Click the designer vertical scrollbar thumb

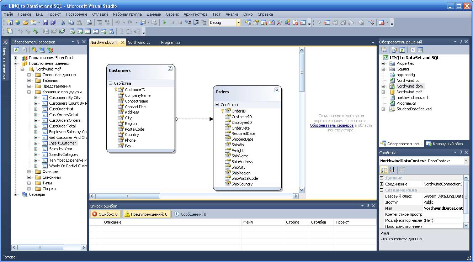(x=302, y=73)
